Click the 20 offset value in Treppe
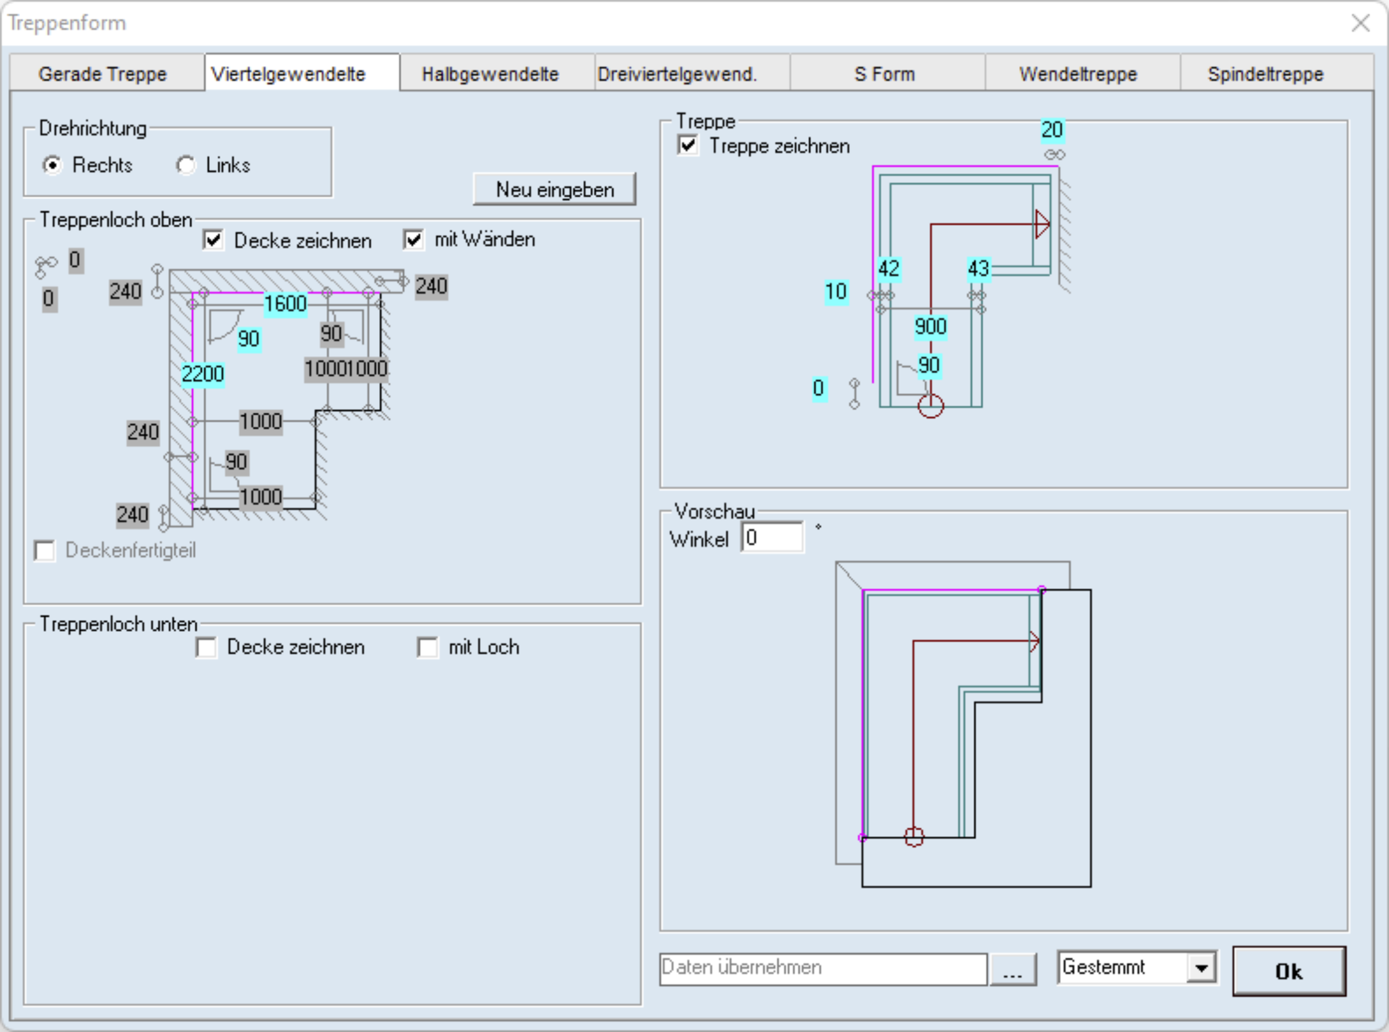1389x1032 pixels. (x=1052, y=130)
